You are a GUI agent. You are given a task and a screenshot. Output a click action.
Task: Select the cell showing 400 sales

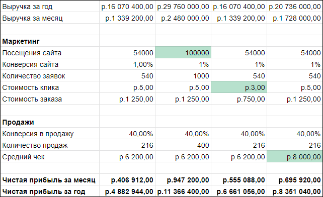point(183,145)
